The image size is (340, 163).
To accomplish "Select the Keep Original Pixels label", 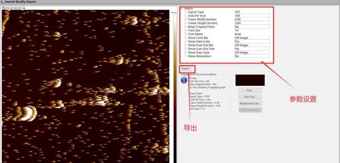I will point(201,27).
